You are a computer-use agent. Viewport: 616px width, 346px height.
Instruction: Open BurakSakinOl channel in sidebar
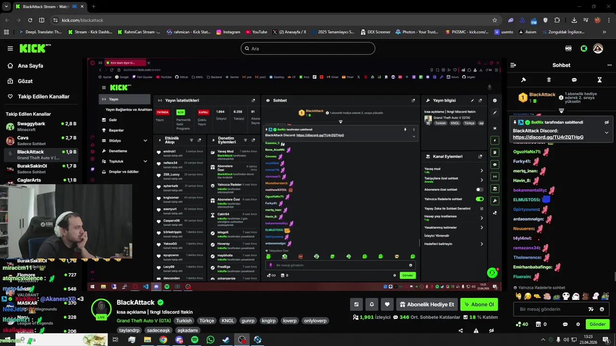click(41, 169)
